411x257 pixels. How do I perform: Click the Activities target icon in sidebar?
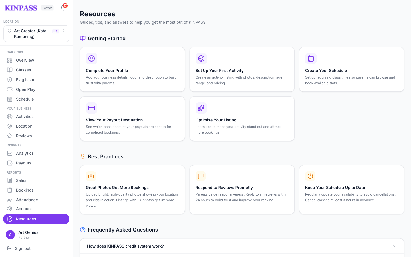tap(10, 117)
